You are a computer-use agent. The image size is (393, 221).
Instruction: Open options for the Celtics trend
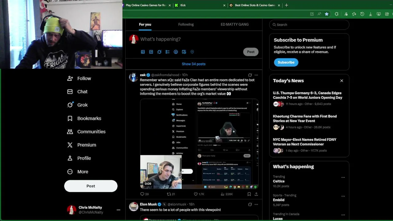pos(343,177)
